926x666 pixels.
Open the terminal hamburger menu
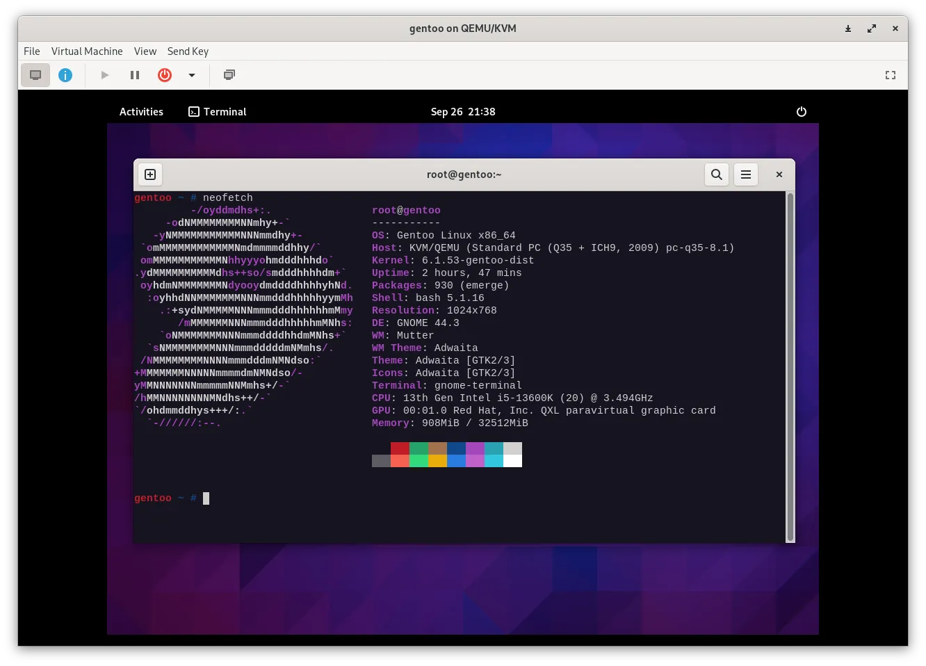tap(746, 174)
